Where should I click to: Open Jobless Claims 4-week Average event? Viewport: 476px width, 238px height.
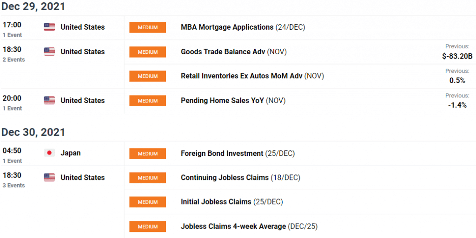[x=233, y=226]
